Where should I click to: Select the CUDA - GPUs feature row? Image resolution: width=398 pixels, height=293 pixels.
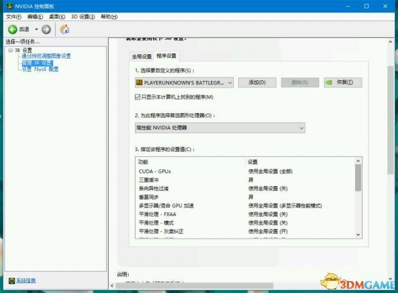point(246,171)
